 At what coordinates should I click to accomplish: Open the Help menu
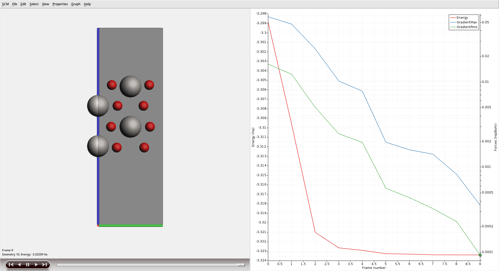(87, 4)
